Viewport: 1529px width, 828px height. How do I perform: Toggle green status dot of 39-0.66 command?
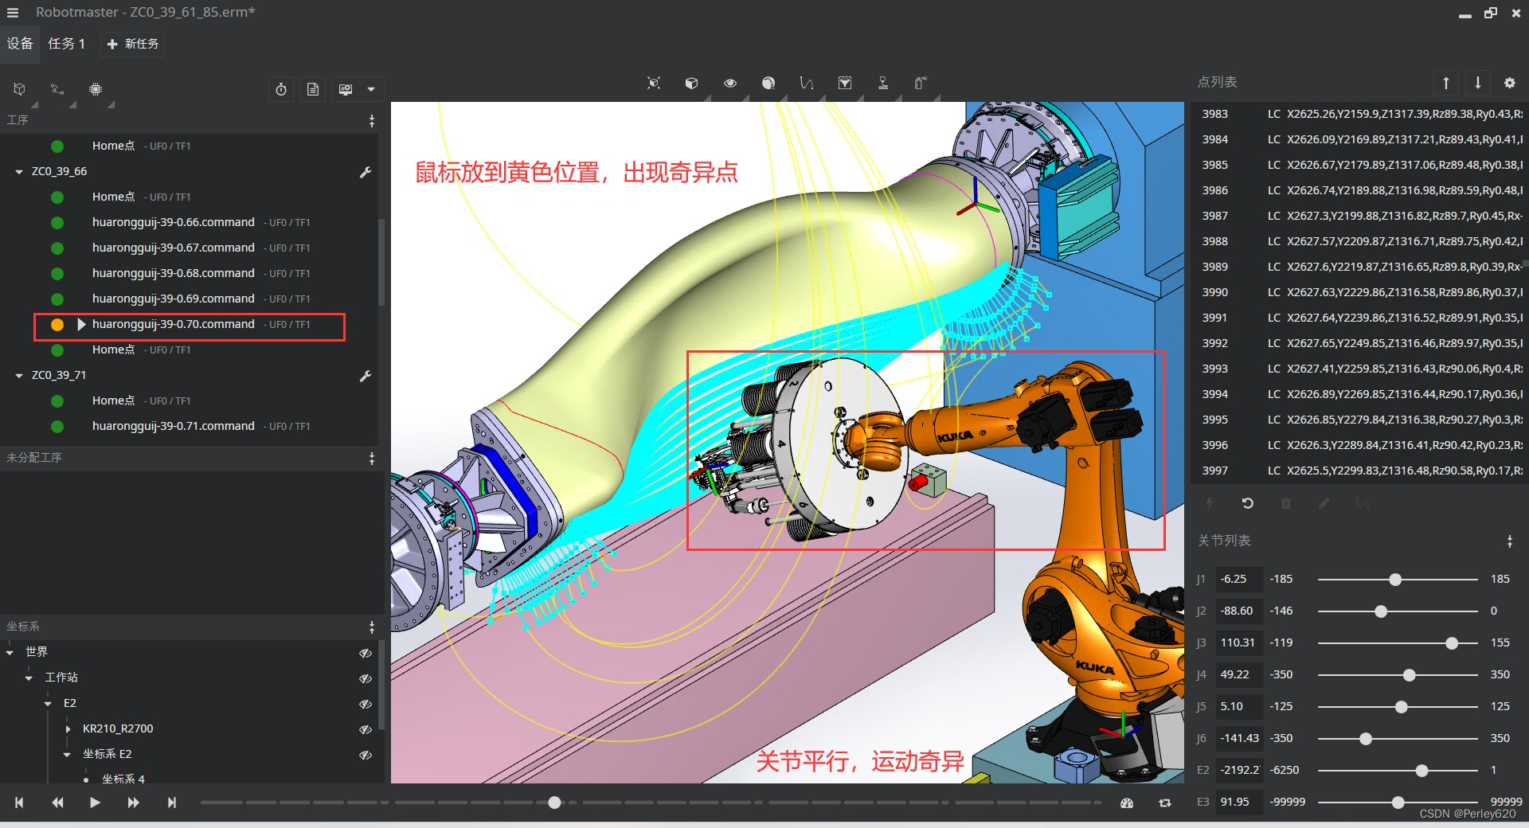click(x=57, y=223)
